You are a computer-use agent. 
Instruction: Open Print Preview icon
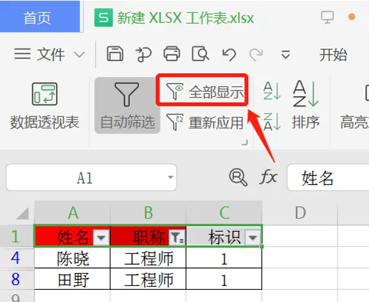pos(201,54)
